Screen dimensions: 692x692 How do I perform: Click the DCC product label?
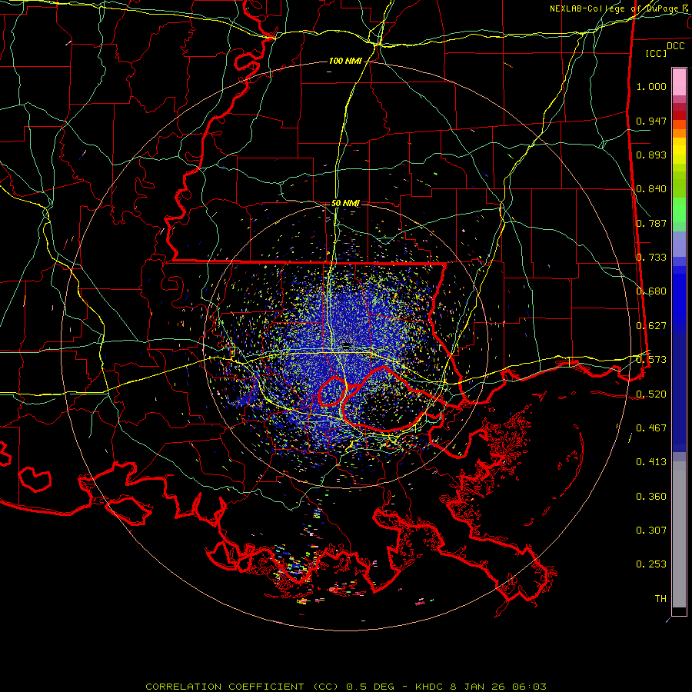point(675,45)
